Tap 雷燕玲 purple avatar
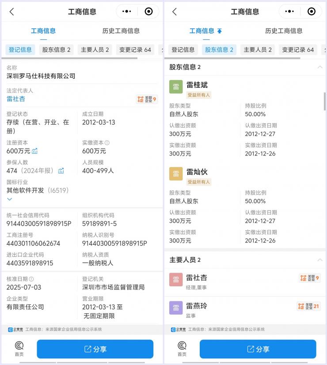 coord(176,308)
